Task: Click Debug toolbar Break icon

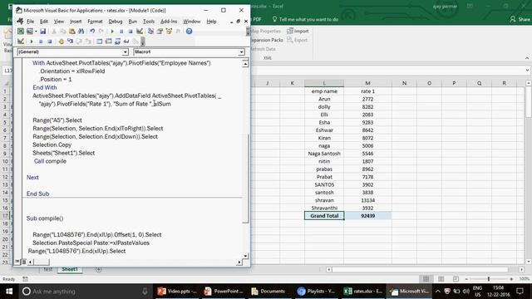Action: 41,42
